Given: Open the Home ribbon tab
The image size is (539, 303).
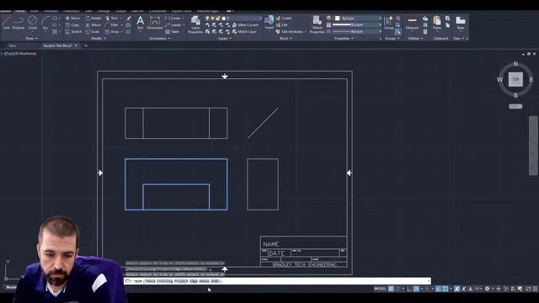Looking at the screenshot, I should 20,11.
